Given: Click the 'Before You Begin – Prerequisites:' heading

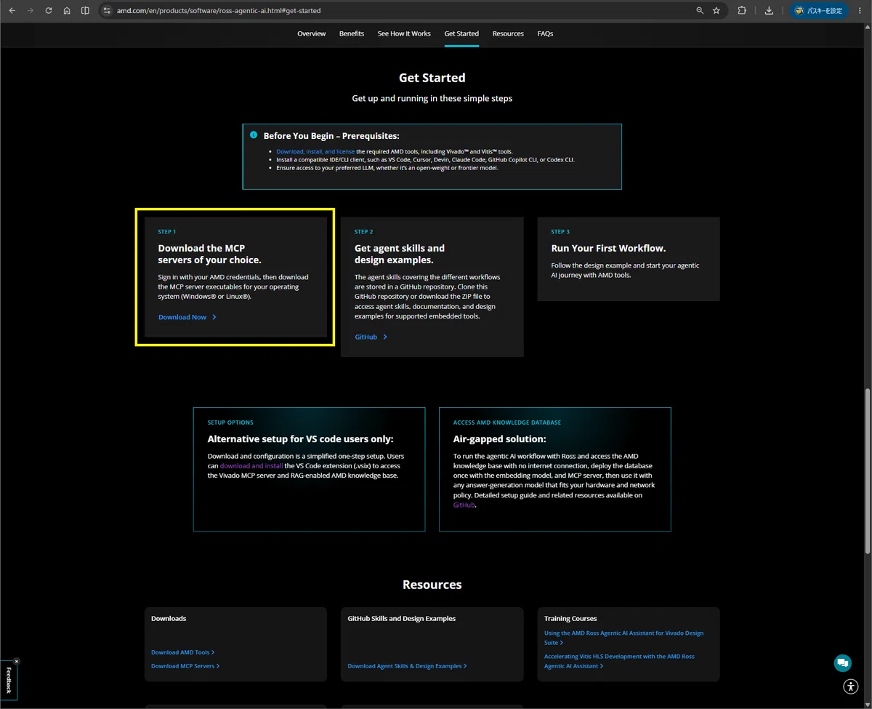Looking at the screenshot, I should tap(331, 136).
